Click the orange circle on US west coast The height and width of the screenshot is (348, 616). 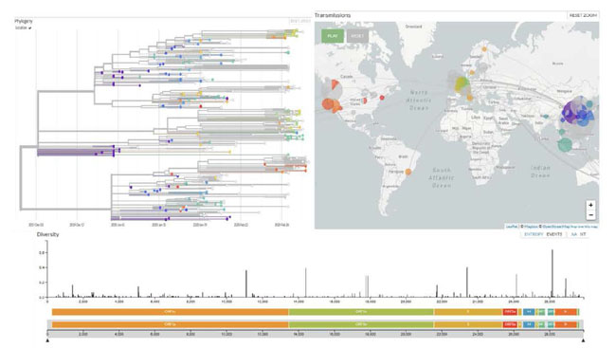(x=329, y=104)
